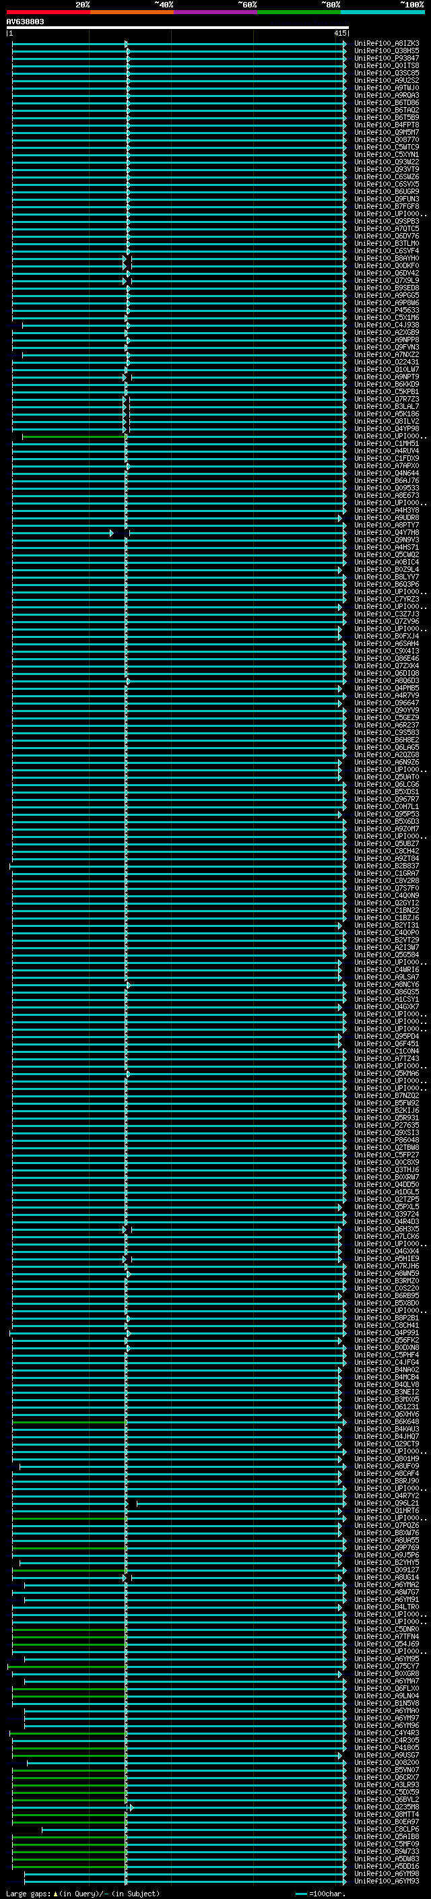Click the green ~80% identity legend bar
The width and height of the screenshot is (431, 1899).
(x=299, y=12)
